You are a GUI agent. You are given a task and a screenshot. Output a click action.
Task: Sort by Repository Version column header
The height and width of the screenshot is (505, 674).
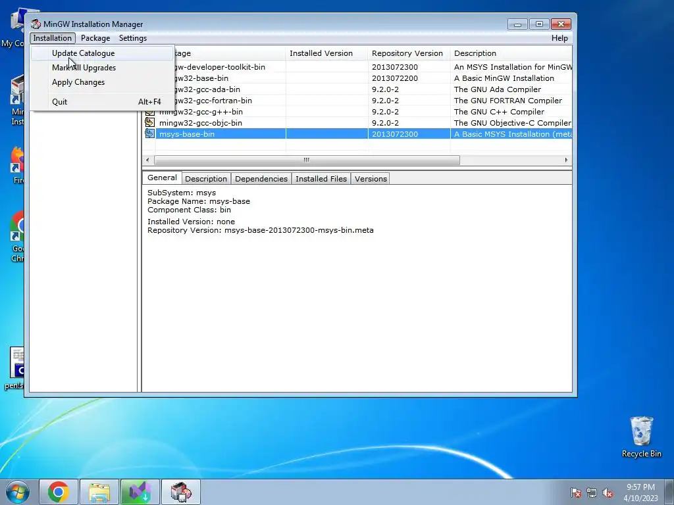(409, 53)
